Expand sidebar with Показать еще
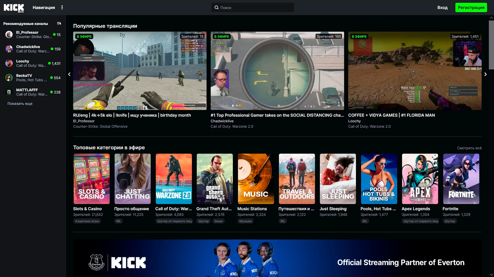 (x=20, y=104)
